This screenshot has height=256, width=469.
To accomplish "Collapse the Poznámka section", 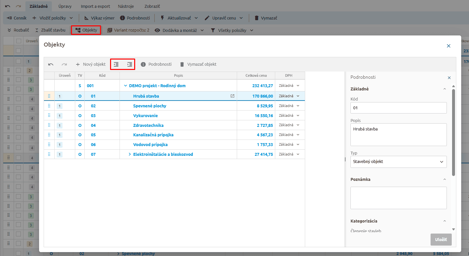I will [445, 179].
